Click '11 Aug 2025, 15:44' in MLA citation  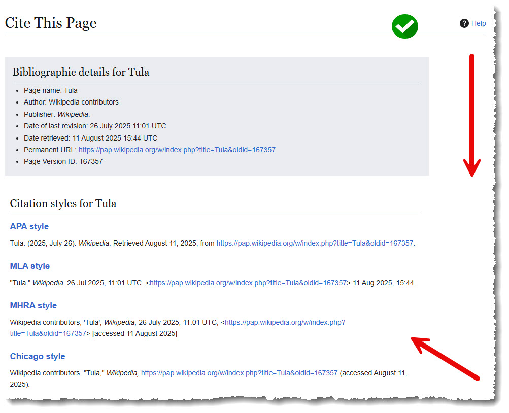tap(383, 283)
